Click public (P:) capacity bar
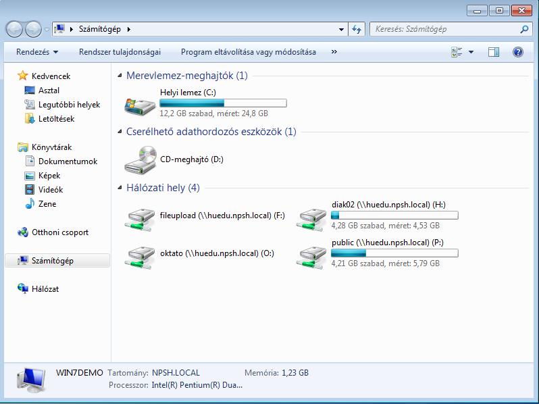Viewport: 539px width, 404px height. click(x=394, y=253)
